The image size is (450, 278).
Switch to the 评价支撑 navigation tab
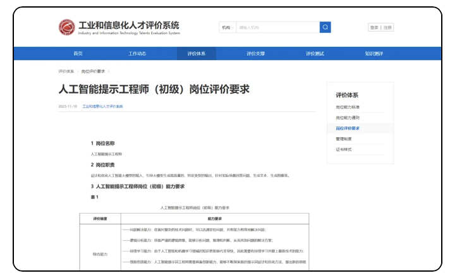(255, 54)
